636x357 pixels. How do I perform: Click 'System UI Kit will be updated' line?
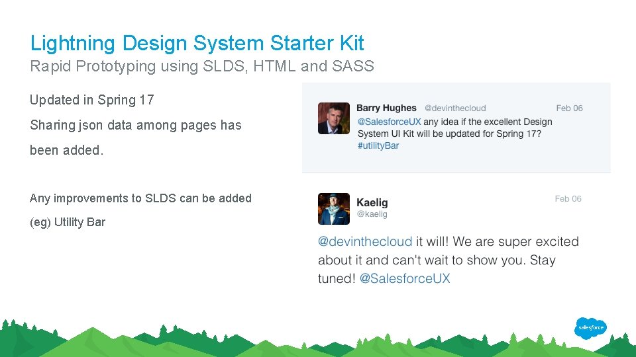449,134
